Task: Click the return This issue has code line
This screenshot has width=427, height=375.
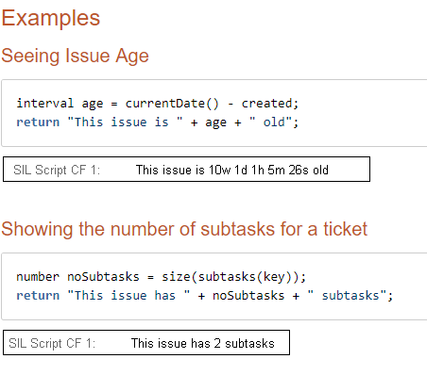Action: [205, 296]
